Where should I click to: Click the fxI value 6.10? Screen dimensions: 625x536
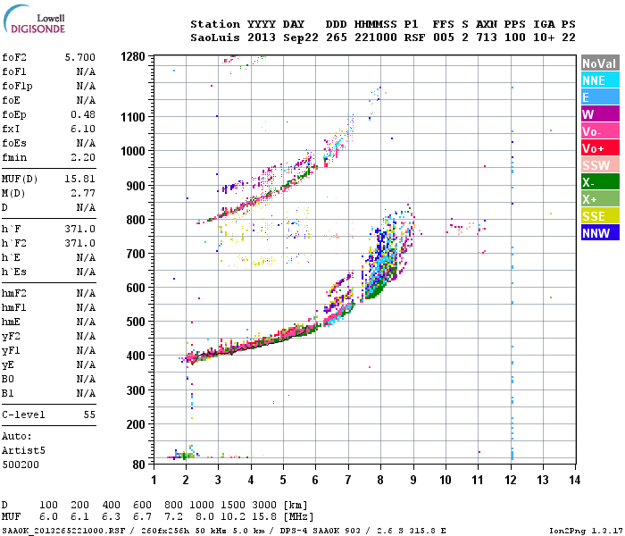click(83, 130)
